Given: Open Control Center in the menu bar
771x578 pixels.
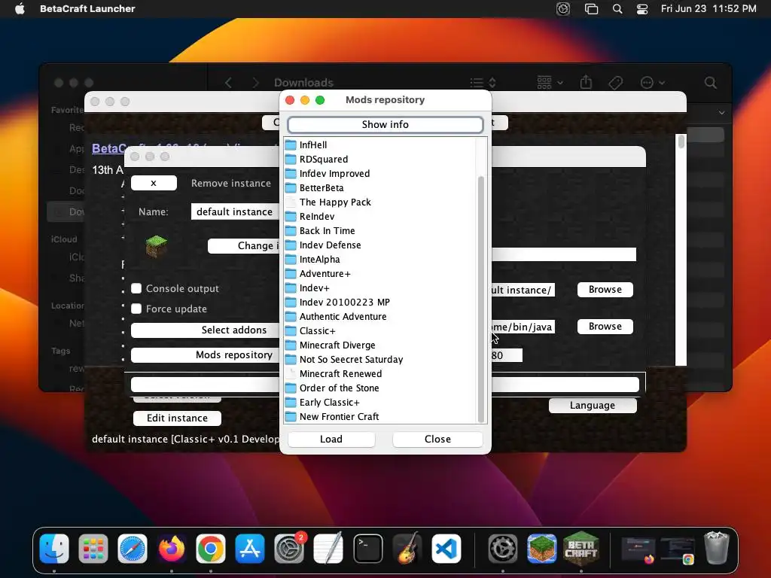Looking at the screenshot, I should (642, 9).
